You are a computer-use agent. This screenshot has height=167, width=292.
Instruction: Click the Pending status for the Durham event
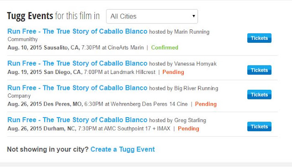point(188,128)
